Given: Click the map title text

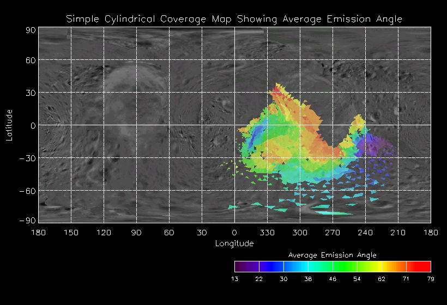Looking at the screenshot, I should click(234, 19).
